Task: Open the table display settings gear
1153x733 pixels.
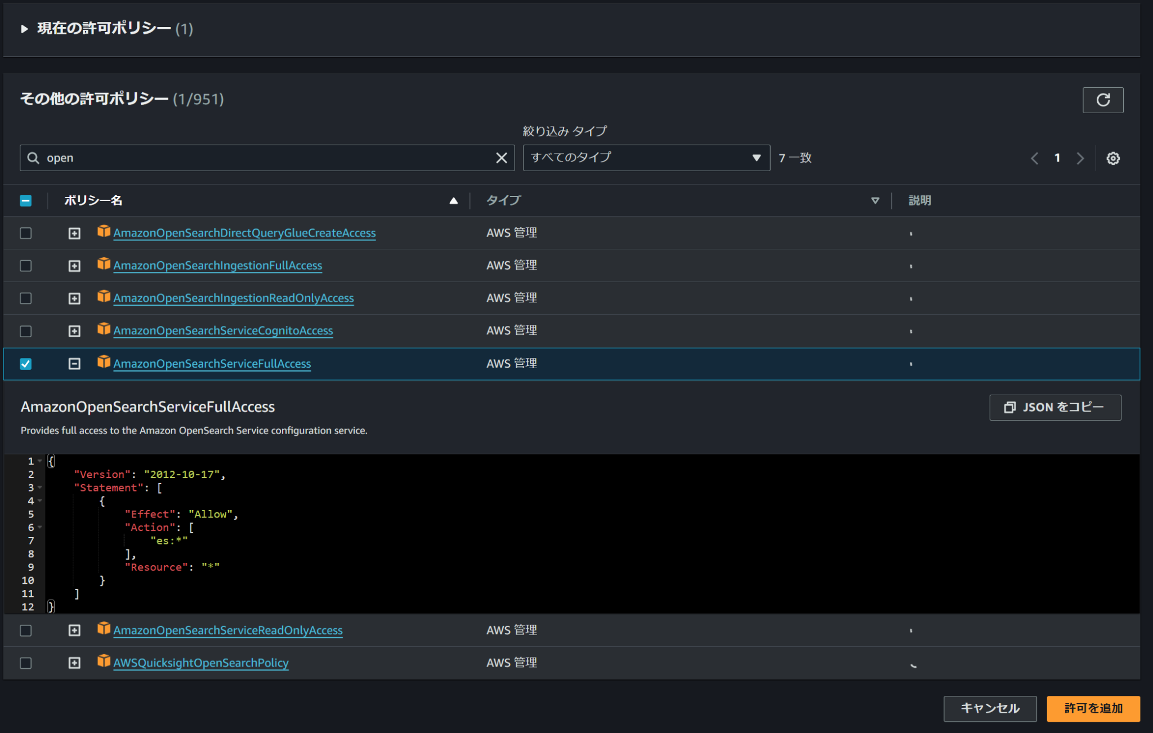Action: pos(1112,158)
